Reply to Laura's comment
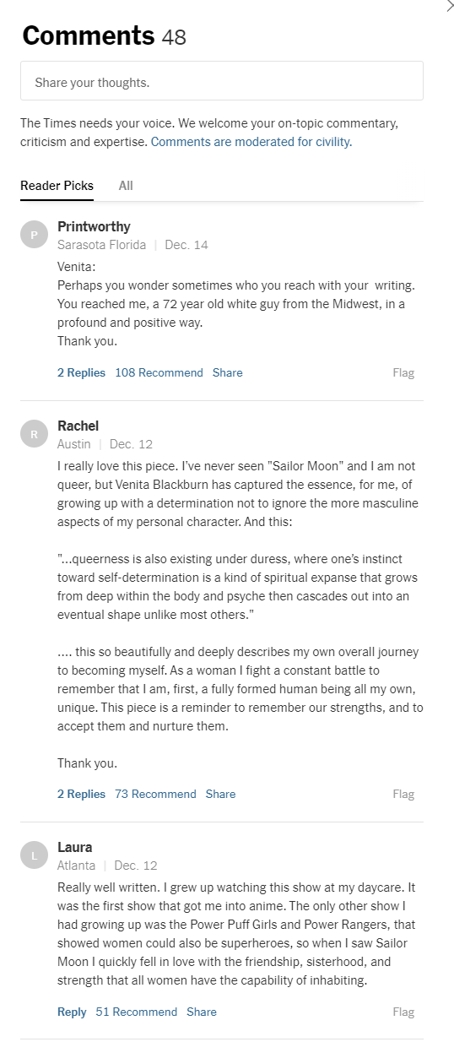 tap(72, 1012)
